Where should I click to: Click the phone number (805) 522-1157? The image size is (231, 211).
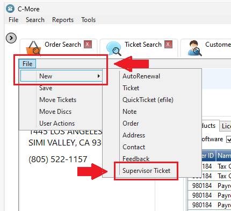coord(58,159)
